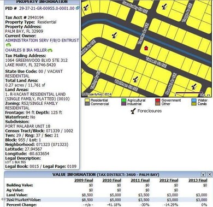Click the 2012 Final column header

[x=169, y=180]
